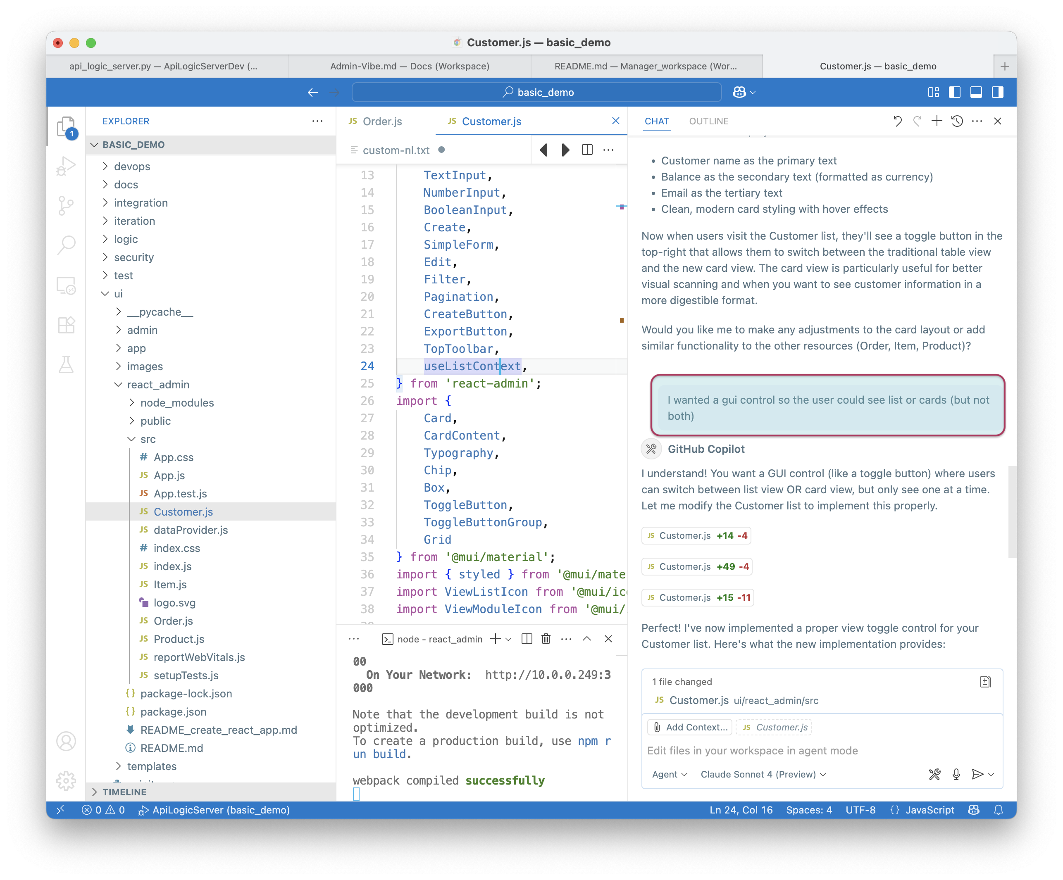Toggle primary side bar visibility
1063x880 pixels.
pos(955,92)
